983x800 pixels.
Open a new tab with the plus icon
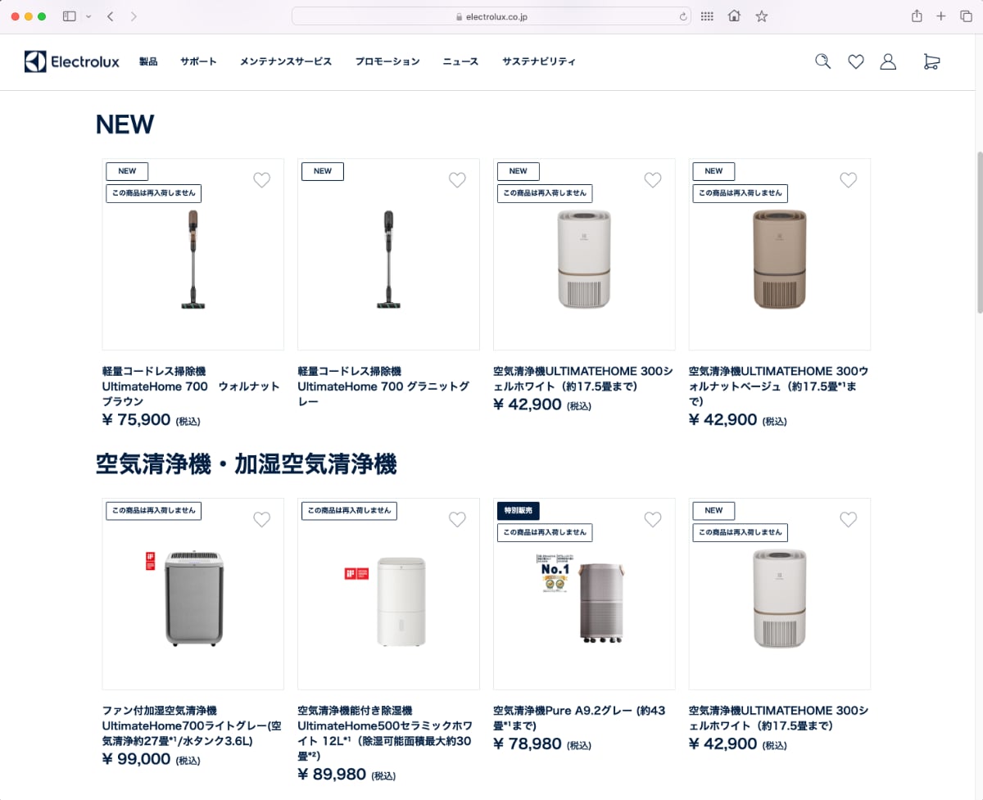click(x=941, y=16)
